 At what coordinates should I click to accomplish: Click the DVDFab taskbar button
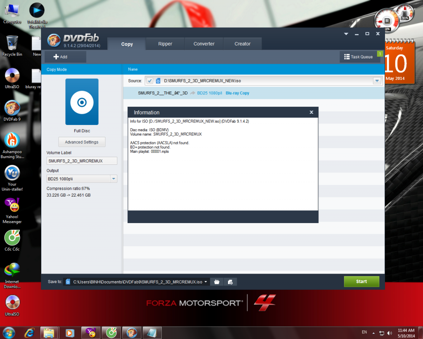tap(132, 332)
